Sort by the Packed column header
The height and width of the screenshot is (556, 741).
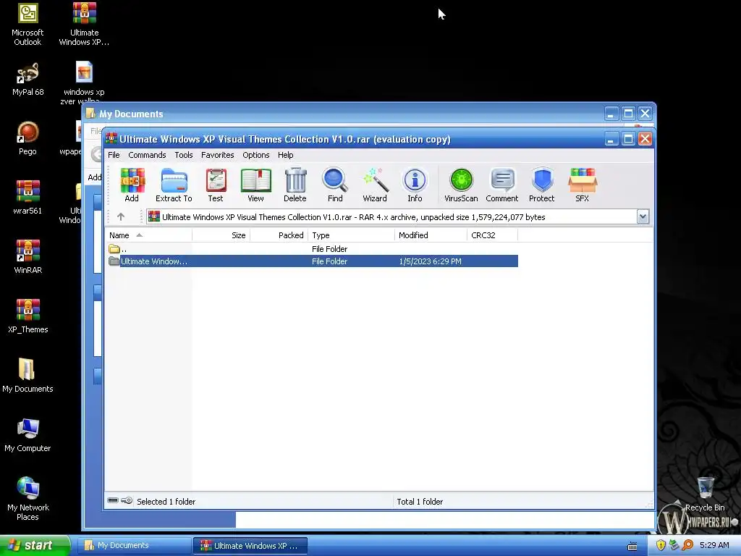tap(279, 235)
